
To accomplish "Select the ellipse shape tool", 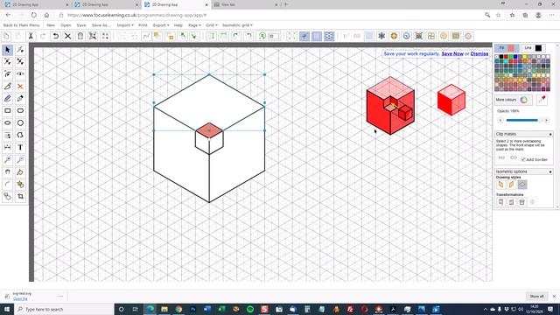I will pyautogui.click(x=8, y=122).
